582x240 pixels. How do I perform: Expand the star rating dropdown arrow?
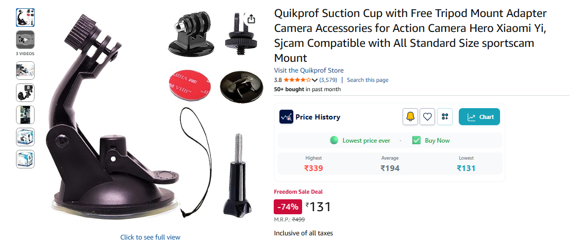[315, 80]
